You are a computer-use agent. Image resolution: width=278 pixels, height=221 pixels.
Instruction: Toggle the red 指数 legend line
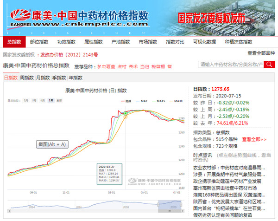pyautogui.click(x=126, y=101)
